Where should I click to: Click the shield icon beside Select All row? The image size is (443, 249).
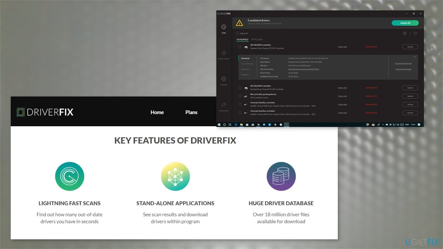pos(415,34)
